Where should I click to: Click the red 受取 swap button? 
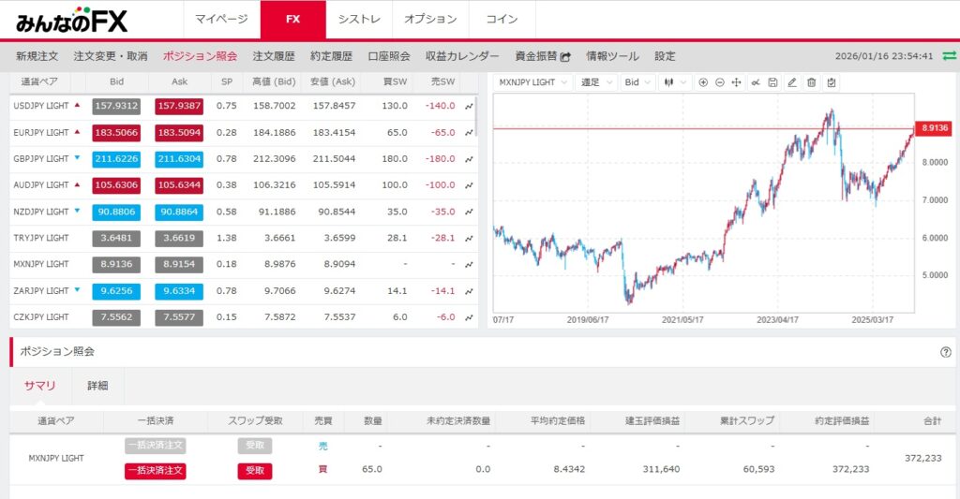click(x=254, y=471)
